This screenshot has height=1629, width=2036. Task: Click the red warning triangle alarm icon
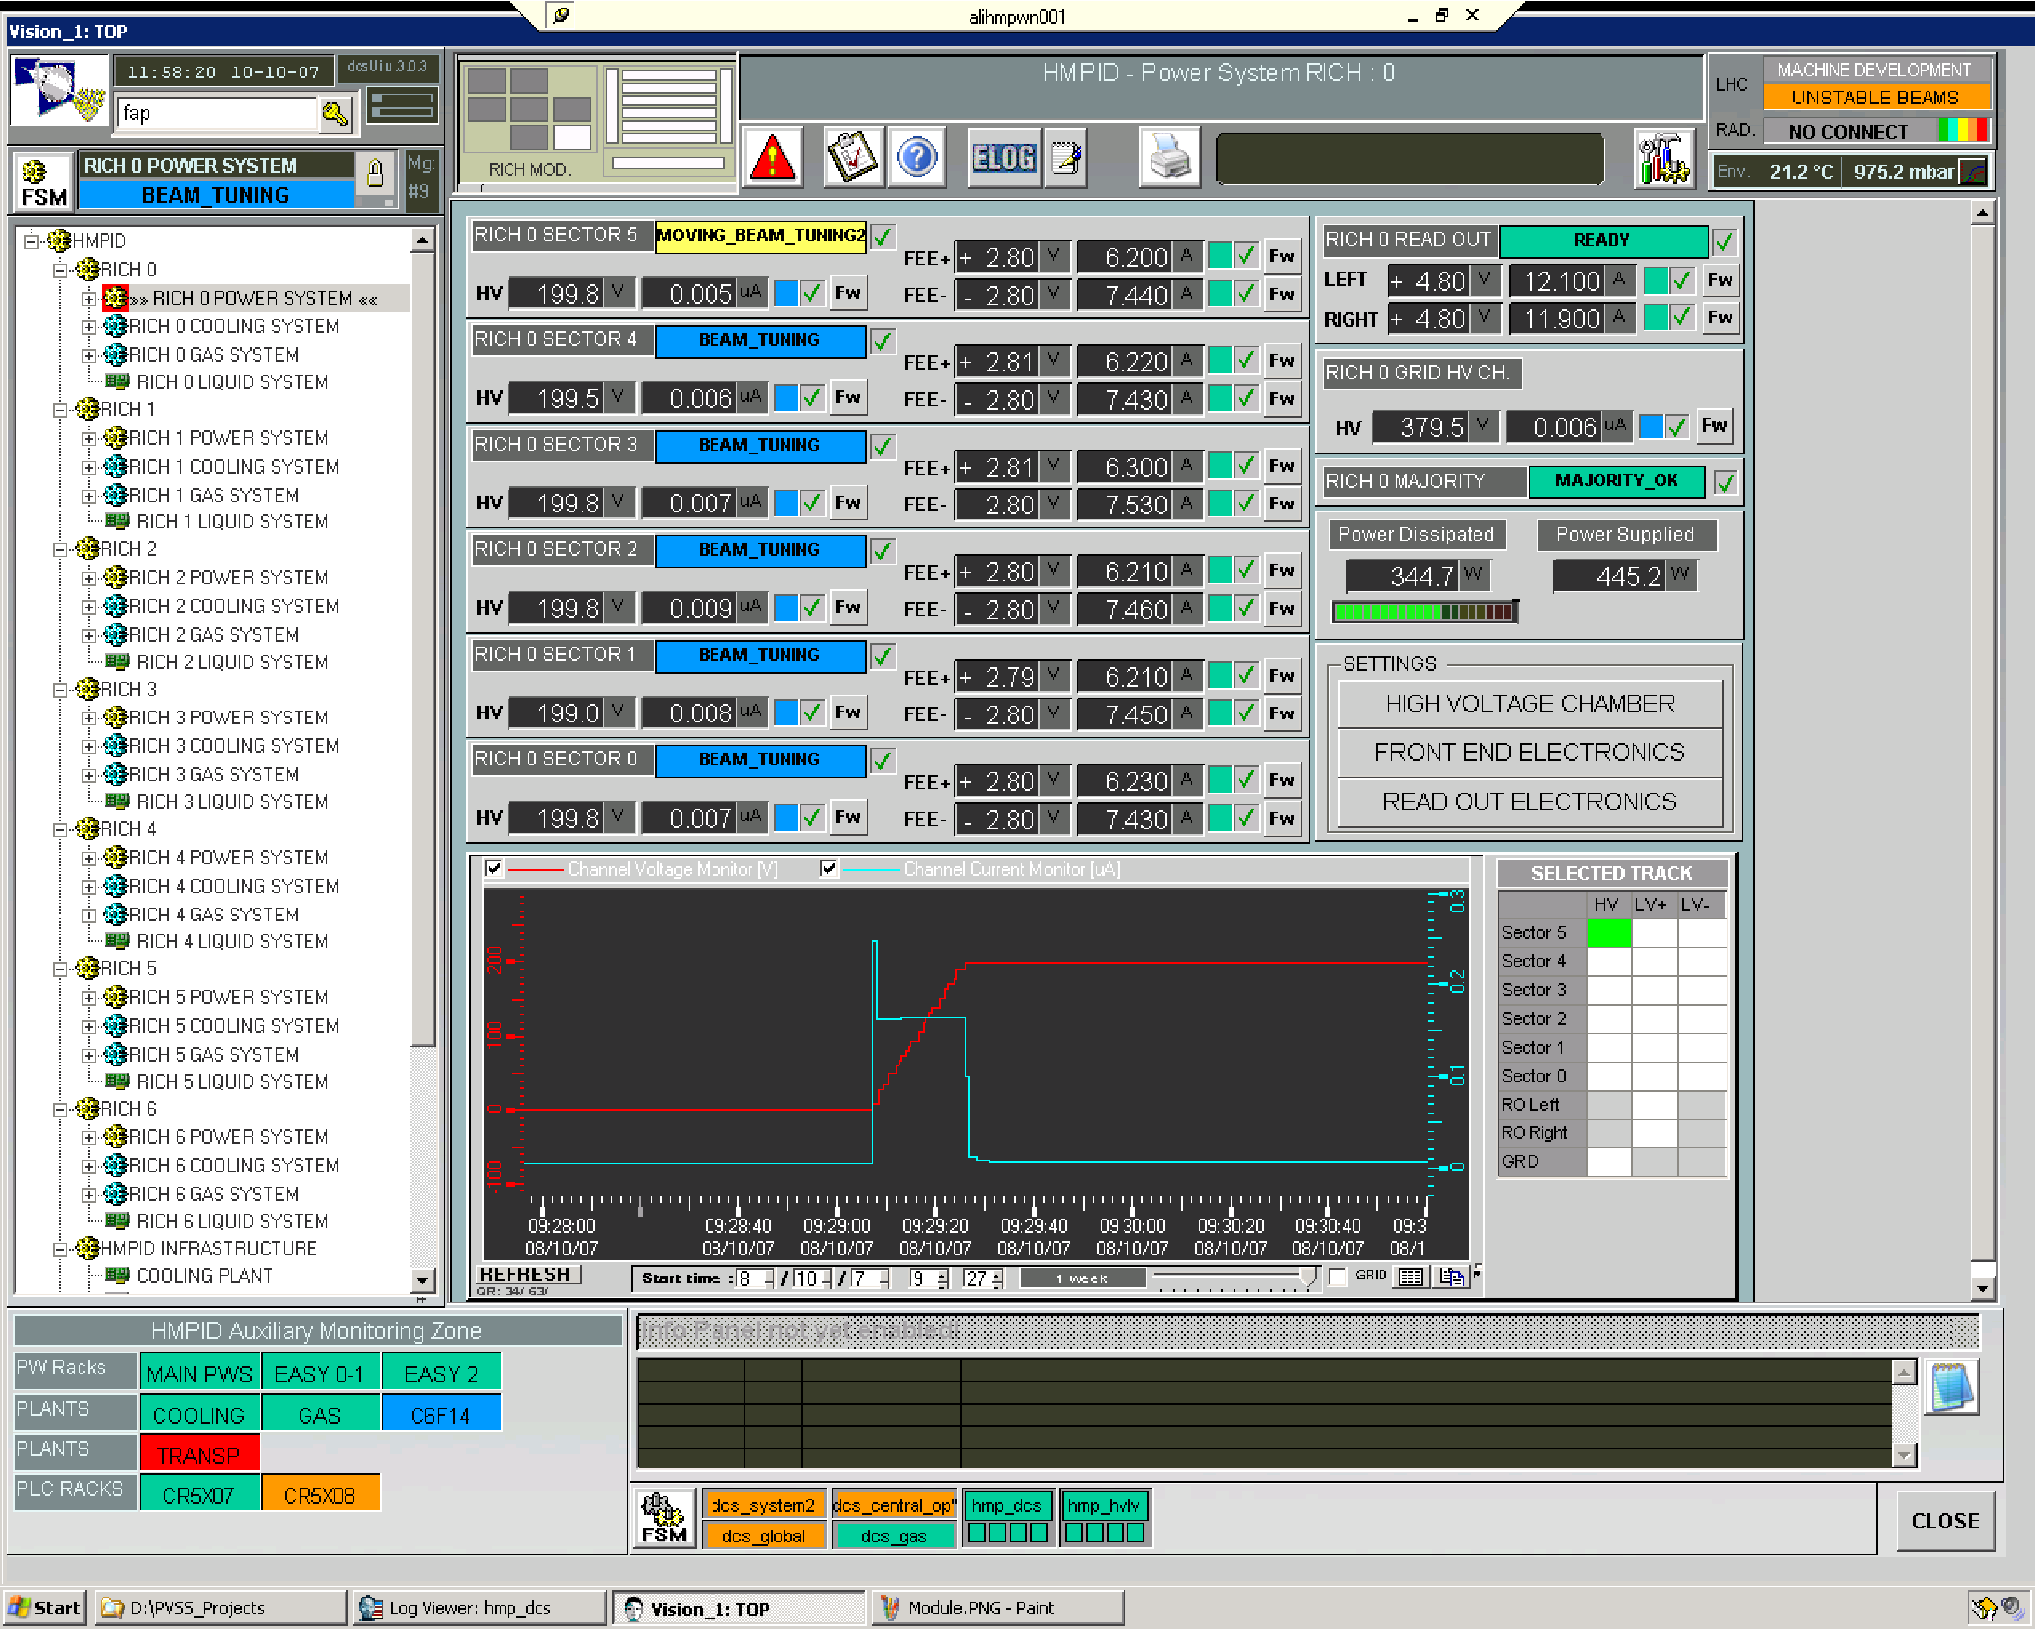[772, 157]
